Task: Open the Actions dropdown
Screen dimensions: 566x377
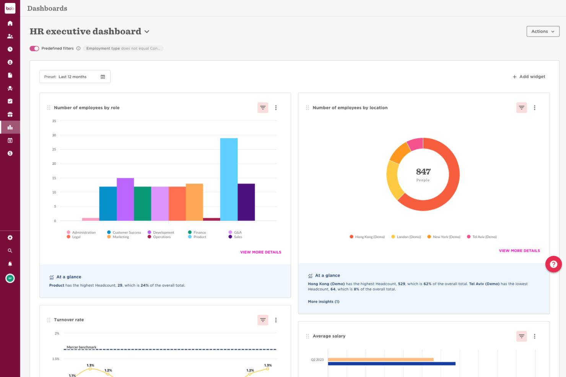Action: click(542, 31)
